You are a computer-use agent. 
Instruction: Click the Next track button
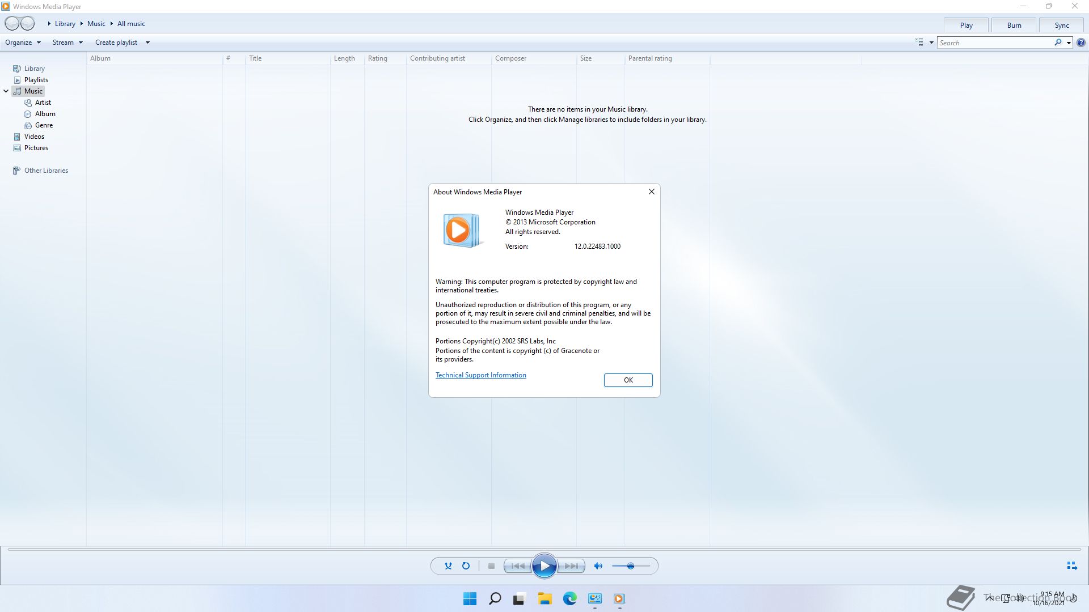point(571,566)
